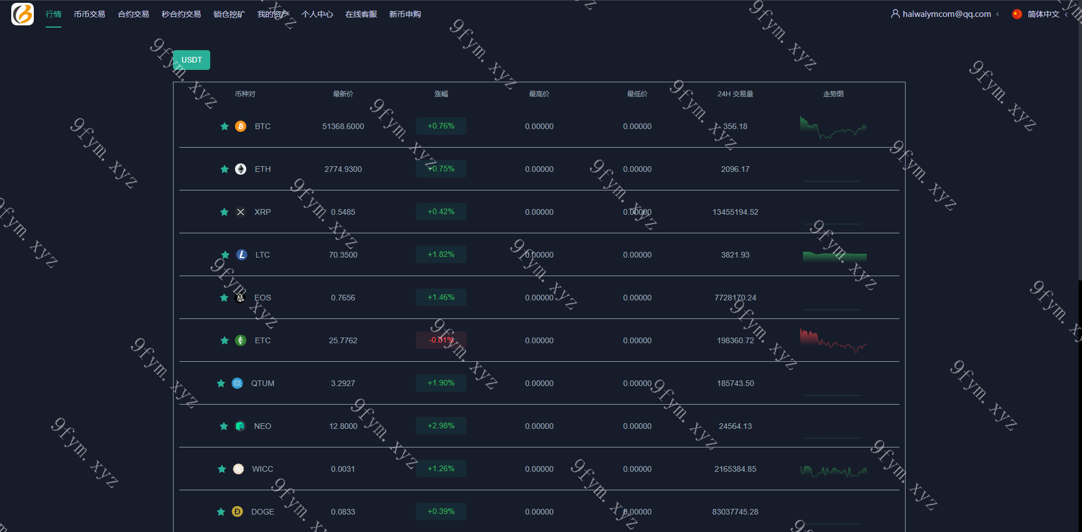Toggle favorite star for BTC
The image size is (1082, 532).
[224, 126]
